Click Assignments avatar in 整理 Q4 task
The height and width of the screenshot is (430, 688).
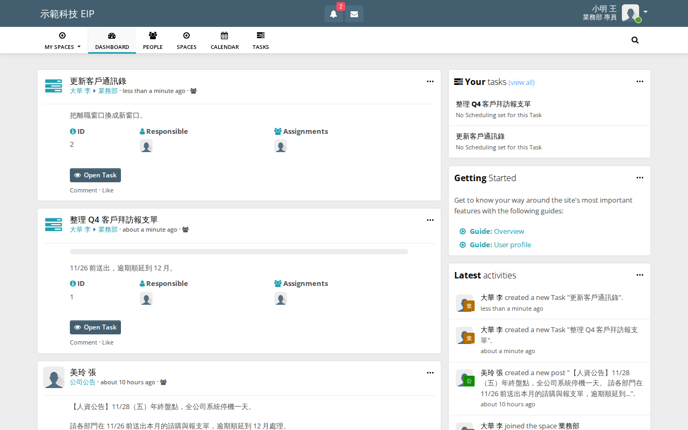pyautogui.click(x=281, y=298)
